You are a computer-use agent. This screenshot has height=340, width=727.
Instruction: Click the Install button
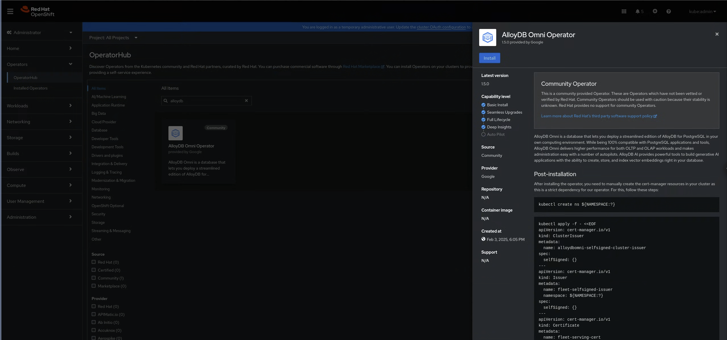click(x=489, y=58)
